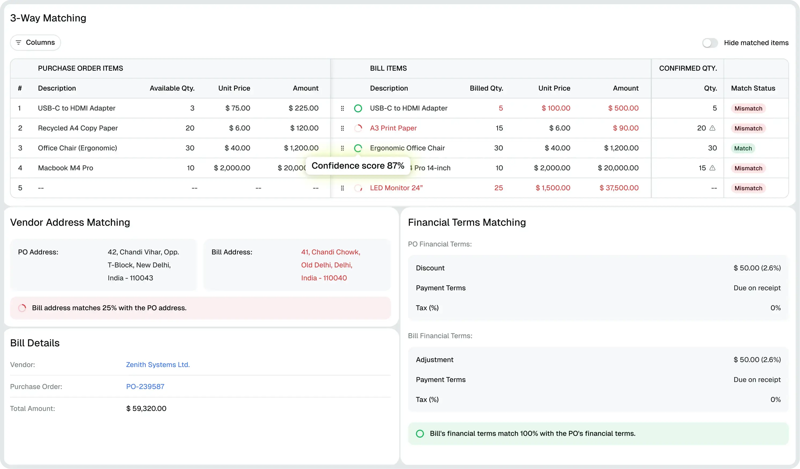Click green circle in financial terms match banner

(x=420, y=434)
